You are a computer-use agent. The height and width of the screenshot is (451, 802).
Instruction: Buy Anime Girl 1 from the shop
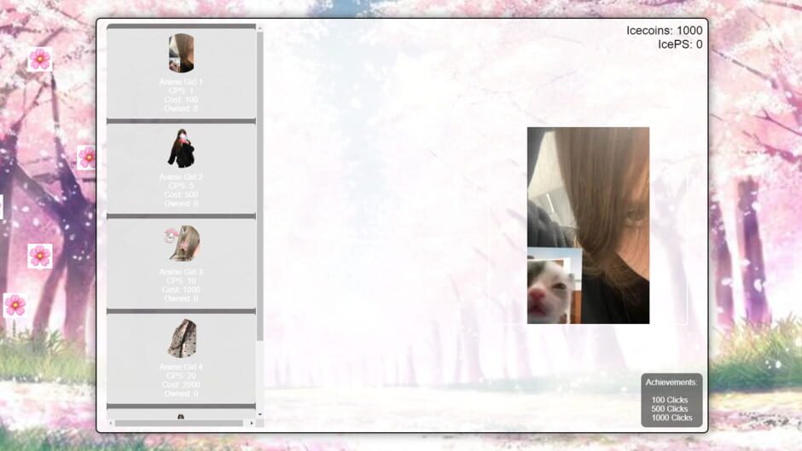click(181, 73)
